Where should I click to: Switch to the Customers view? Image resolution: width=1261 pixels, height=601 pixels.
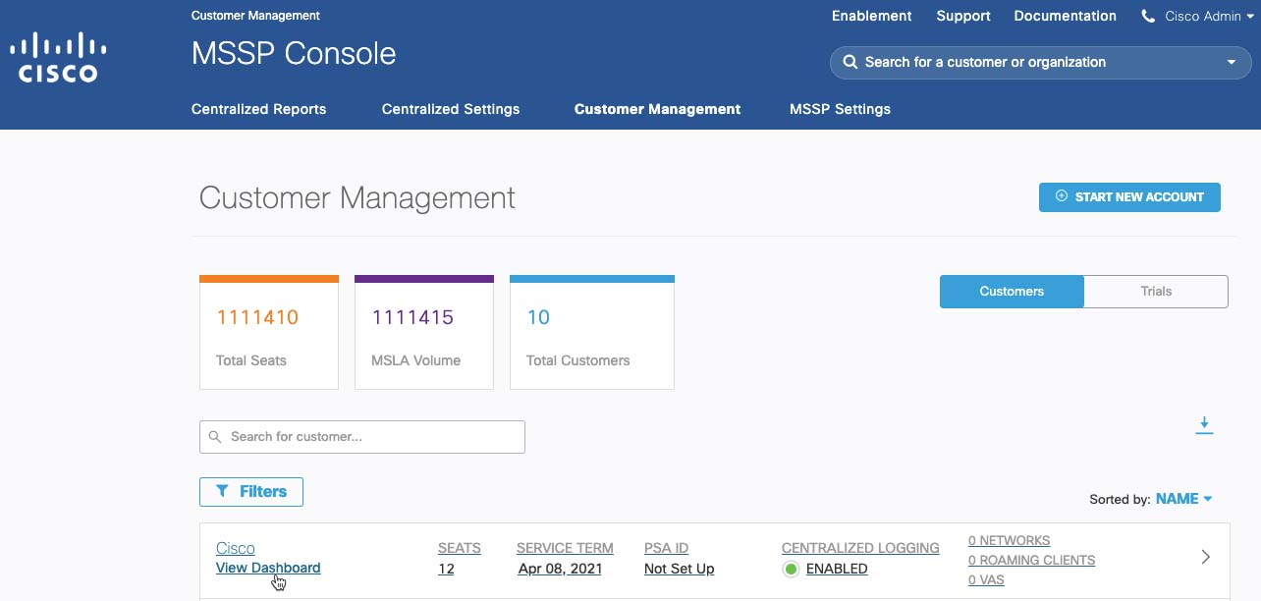pos(1012,292)
